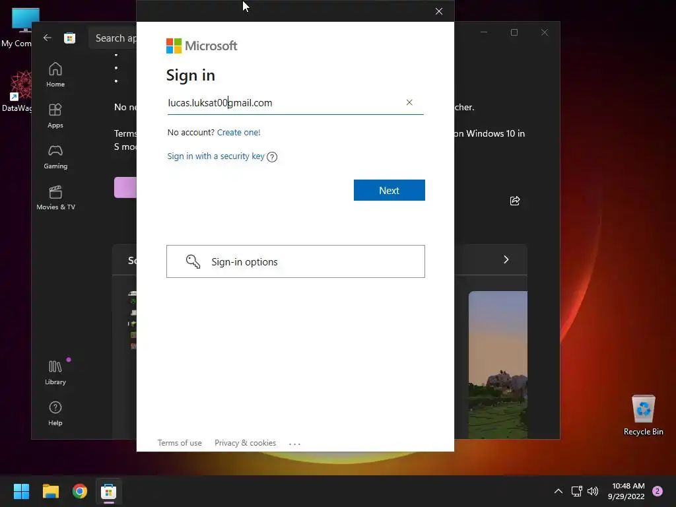Screen dimensions: 676x507
Task: Close the Sign in dialog
Action: [439, 11]
